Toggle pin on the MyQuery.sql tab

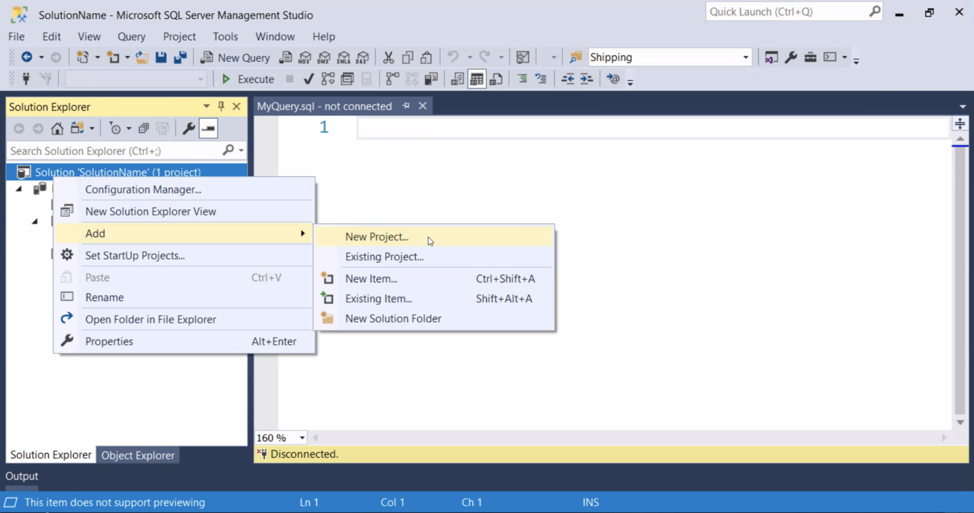[x=406, y=106]
